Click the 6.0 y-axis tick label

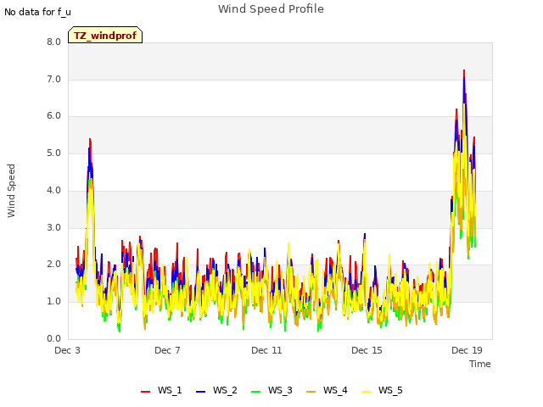point(53,116)
